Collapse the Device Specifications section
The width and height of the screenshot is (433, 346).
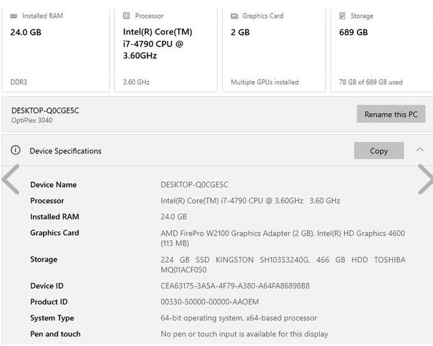tap(420, 150)
